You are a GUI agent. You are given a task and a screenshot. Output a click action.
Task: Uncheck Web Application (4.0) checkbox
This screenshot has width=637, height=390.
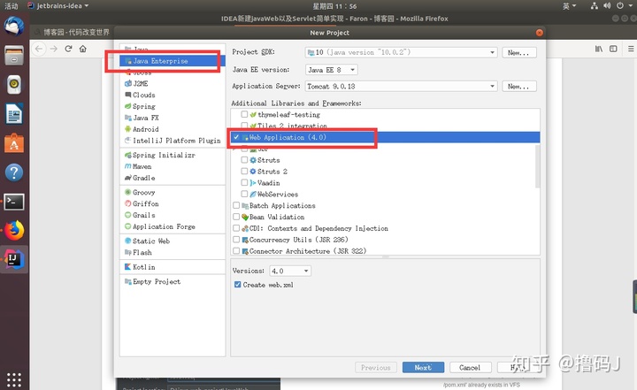(x=236, y=137)
